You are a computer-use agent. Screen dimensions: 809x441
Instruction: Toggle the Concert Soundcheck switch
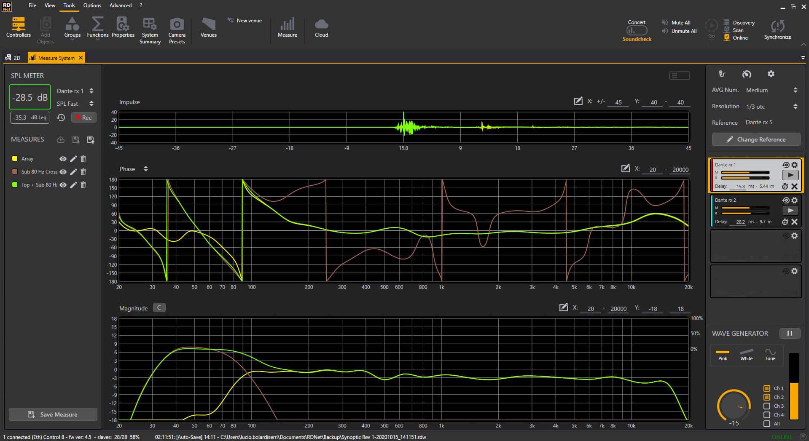pos(637,30)
